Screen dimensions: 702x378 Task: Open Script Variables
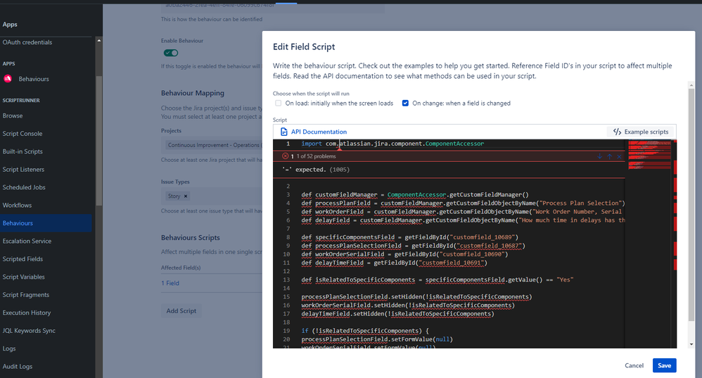[x=24, y=277]
